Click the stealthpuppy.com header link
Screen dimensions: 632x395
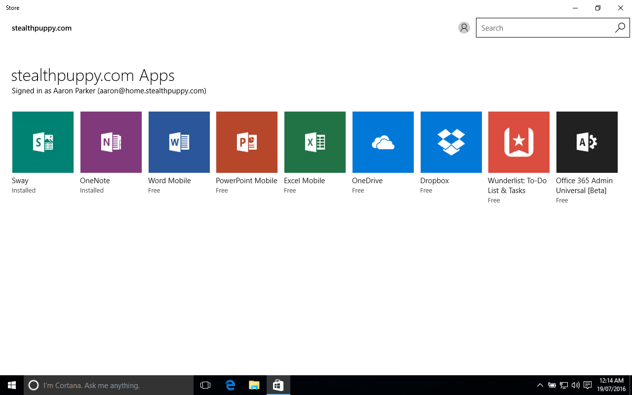point(41,28)
